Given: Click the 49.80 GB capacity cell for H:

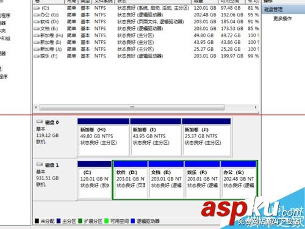Looking at the screenshot, I should coord(204,35).
